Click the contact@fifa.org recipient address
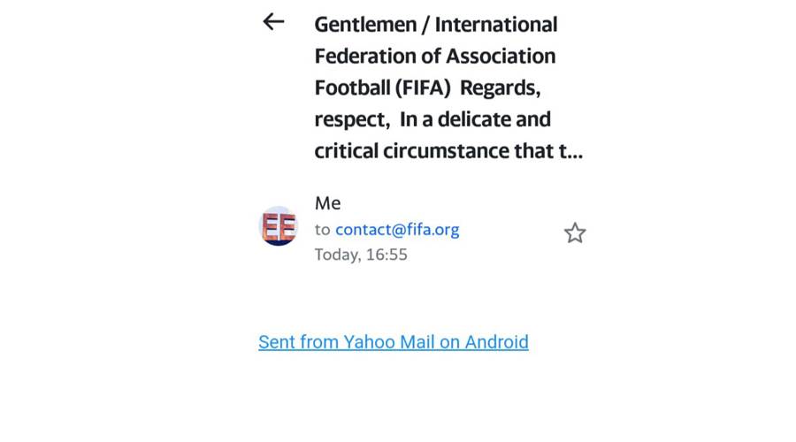 click(x=397, y=230)
